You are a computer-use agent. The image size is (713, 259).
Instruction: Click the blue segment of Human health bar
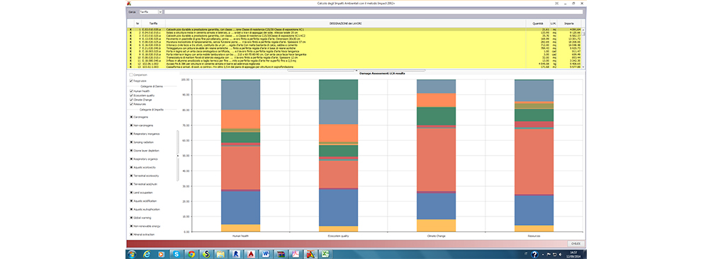click(x=240, y=207)
